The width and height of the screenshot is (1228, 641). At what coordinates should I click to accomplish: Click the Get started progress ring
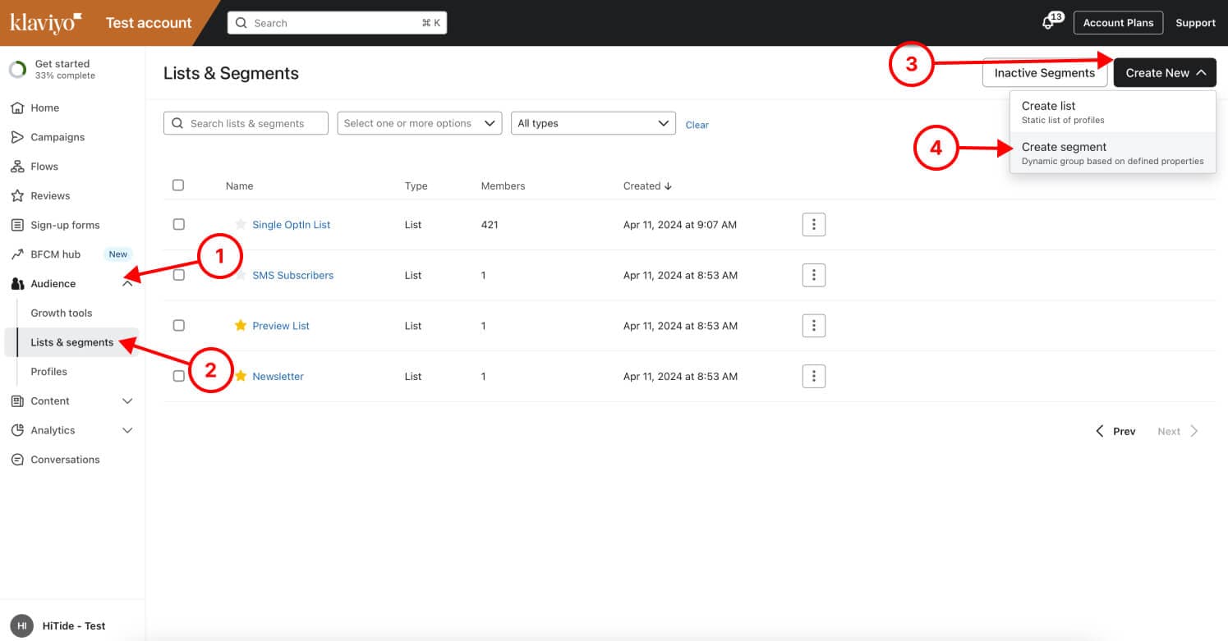17,70
